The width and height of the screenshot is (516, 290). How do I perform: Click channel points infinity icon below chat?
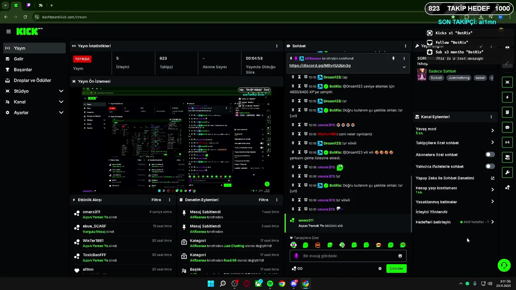[297, 269]
